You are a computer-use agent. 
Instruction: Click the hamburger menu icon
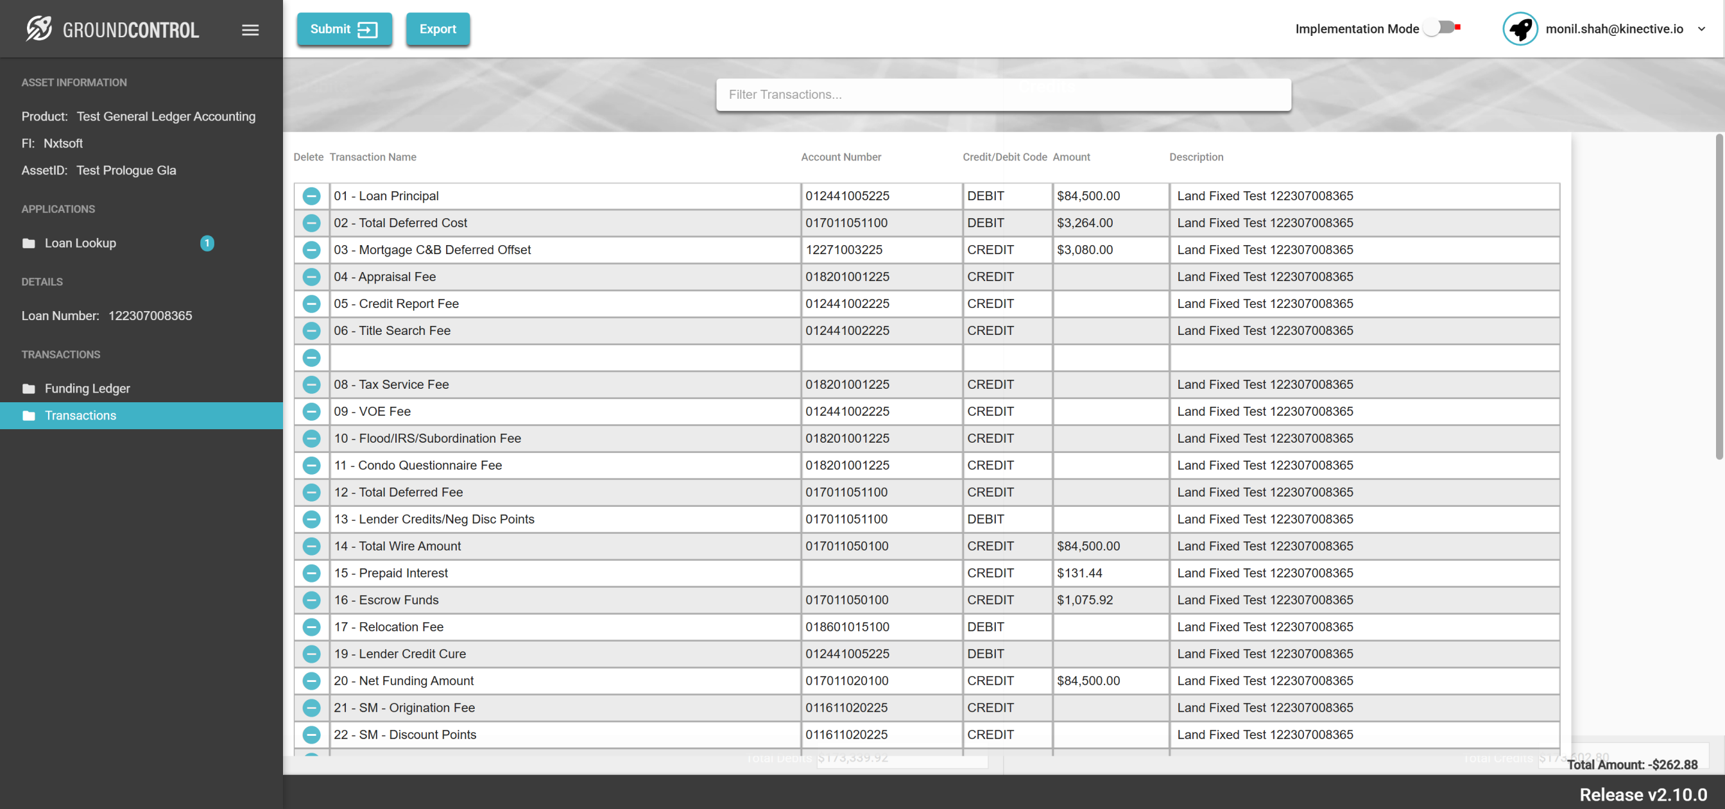[250, 30]
